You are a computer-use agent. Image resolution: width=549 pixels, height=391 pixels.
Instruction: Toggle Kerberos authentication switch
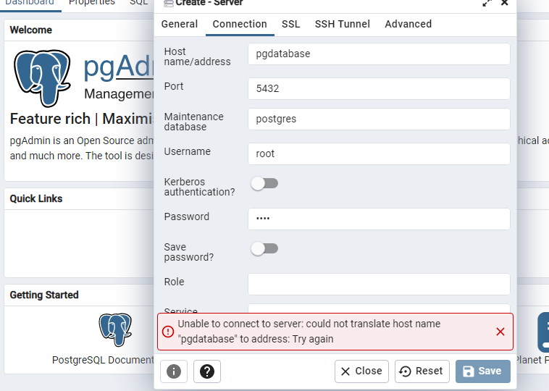[x=264, y=183]
